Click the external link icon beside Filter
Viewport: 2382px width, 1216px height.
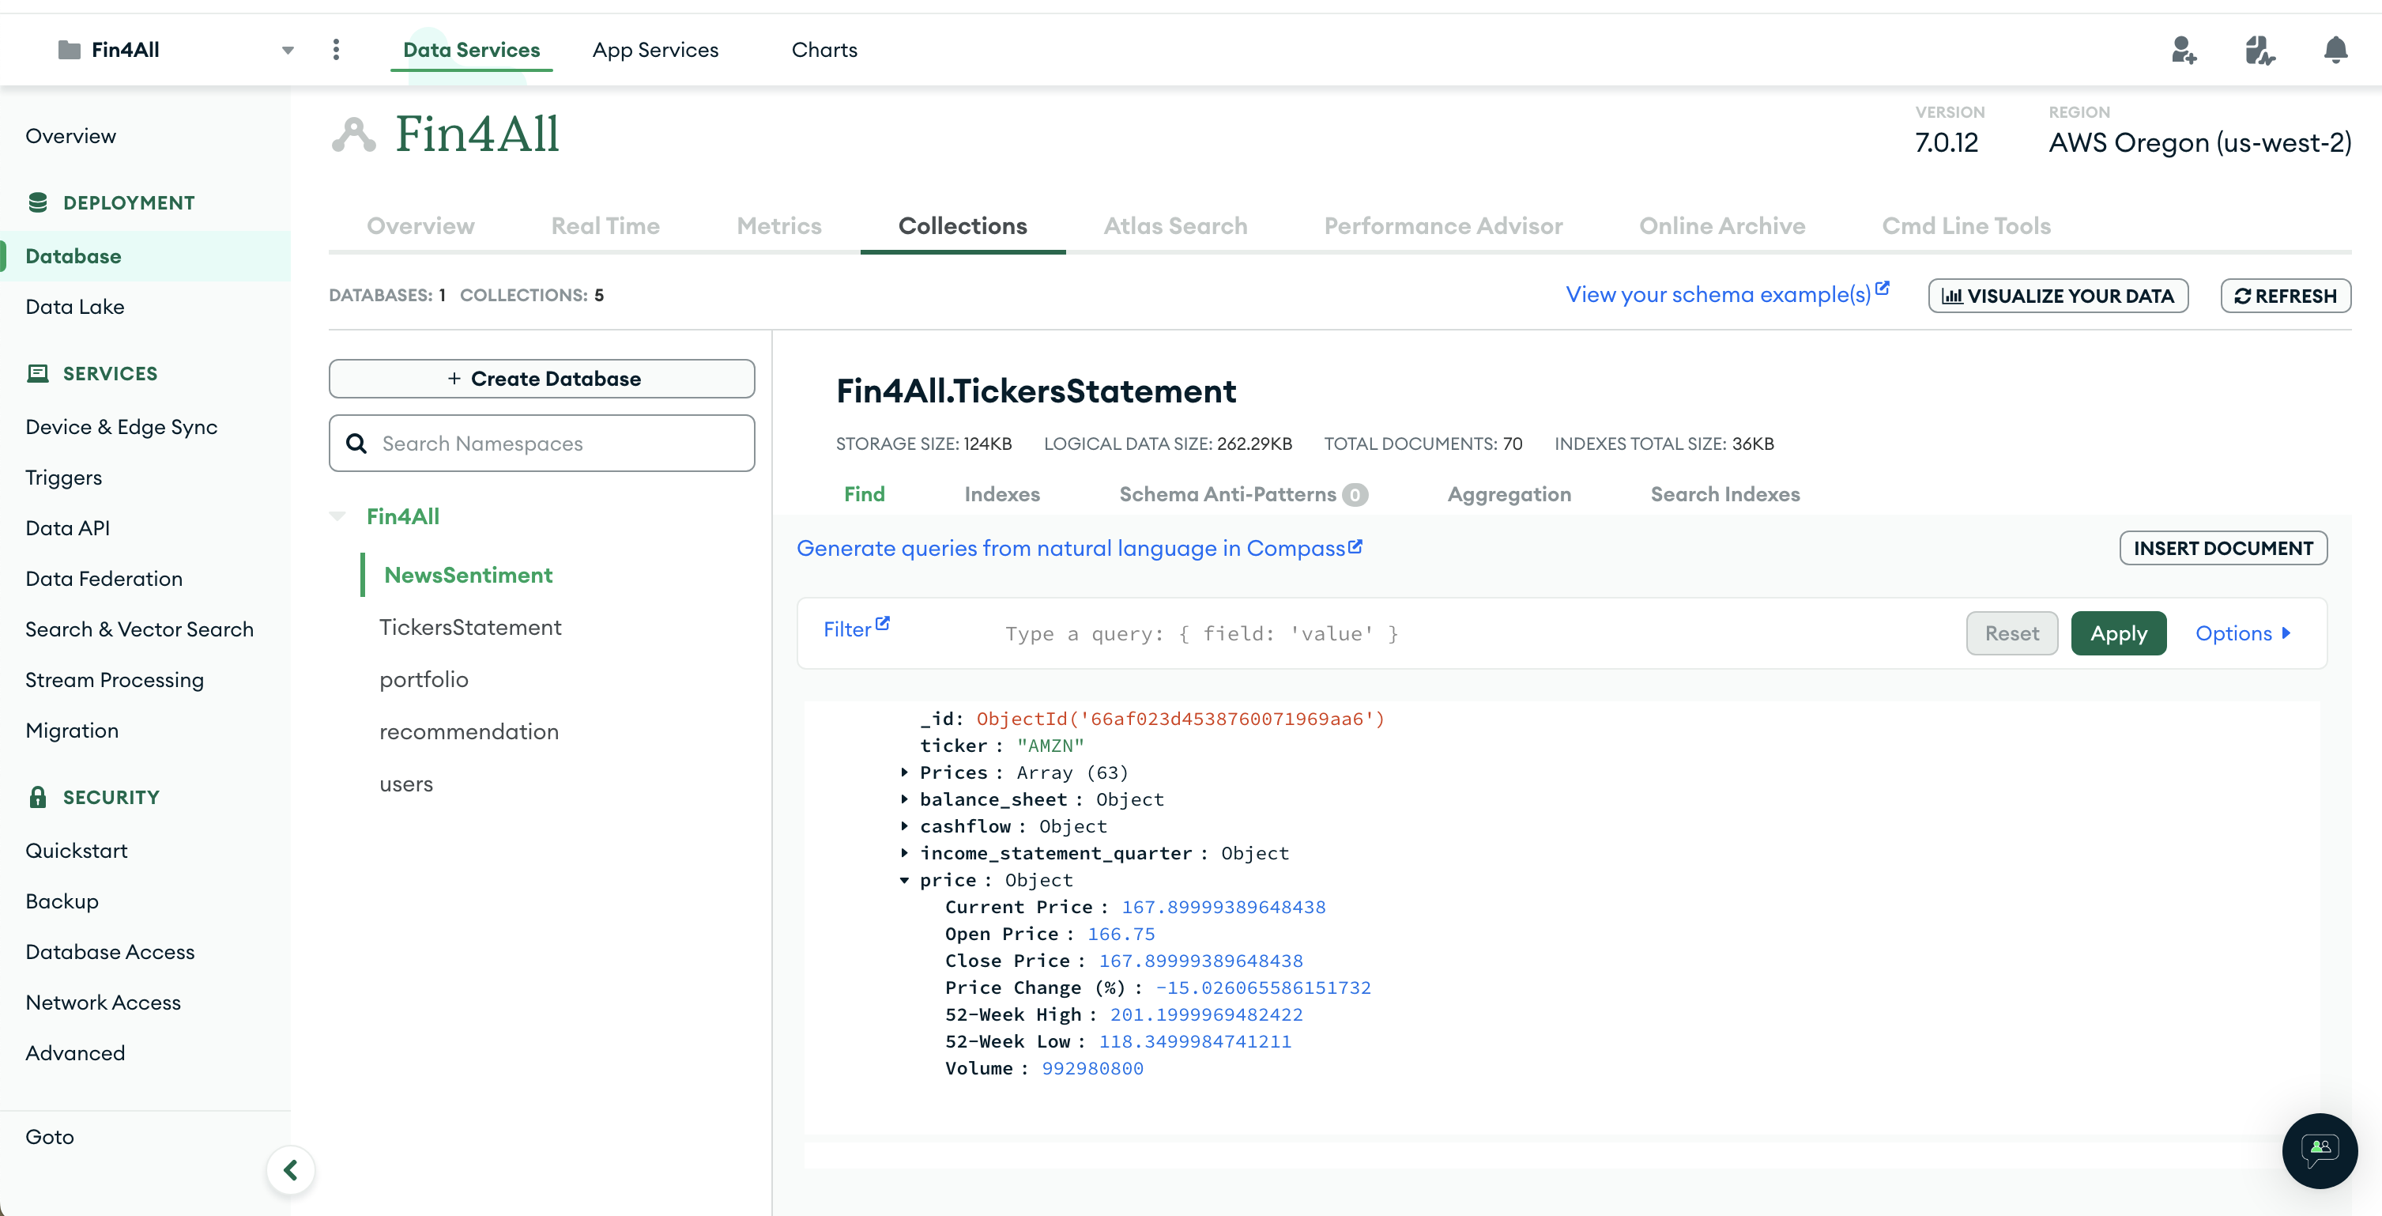click(882, 624)
